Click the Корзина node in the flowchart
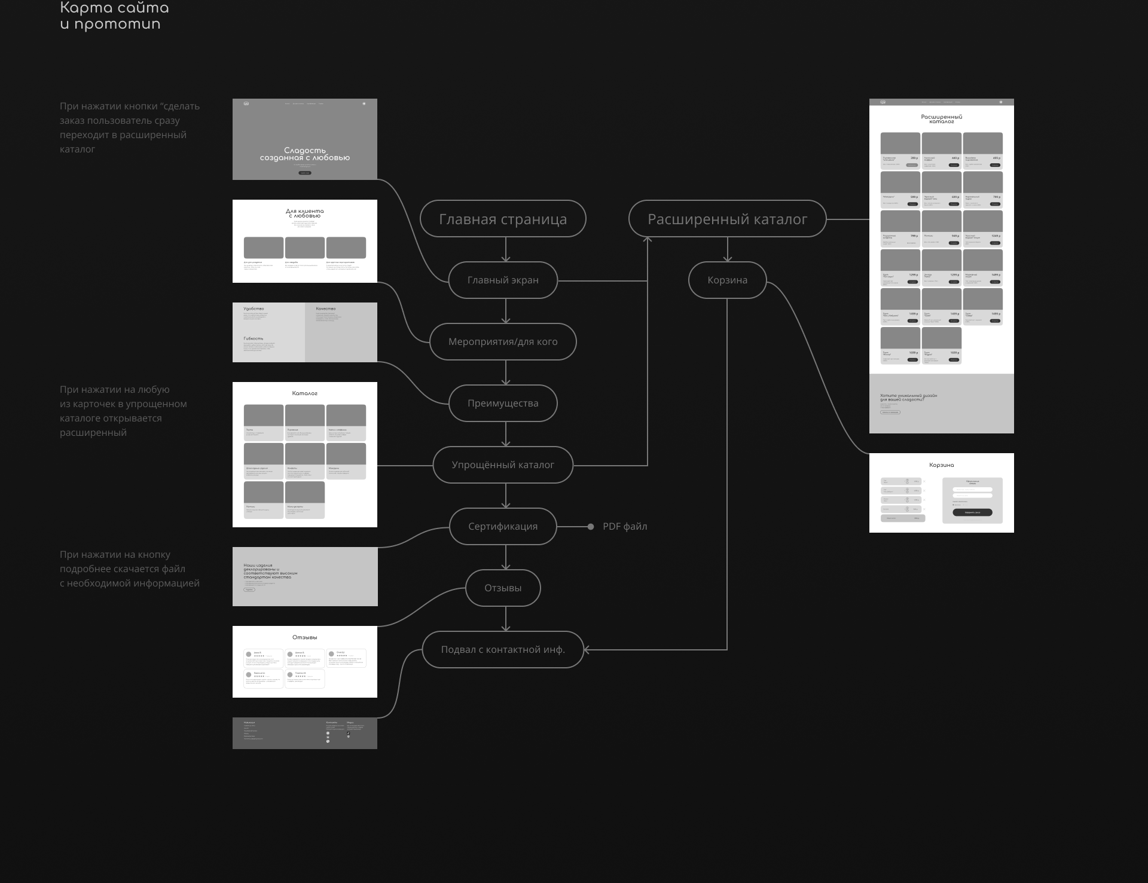This screenshot has height=883, width=1148. point(727,280)
